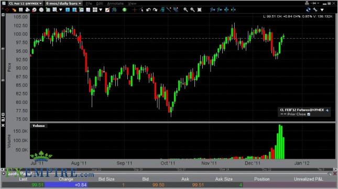Viewport: 338px width, 189px height.
Task: Click the white grid table toolbar icon
Action: tap(20, 10)
